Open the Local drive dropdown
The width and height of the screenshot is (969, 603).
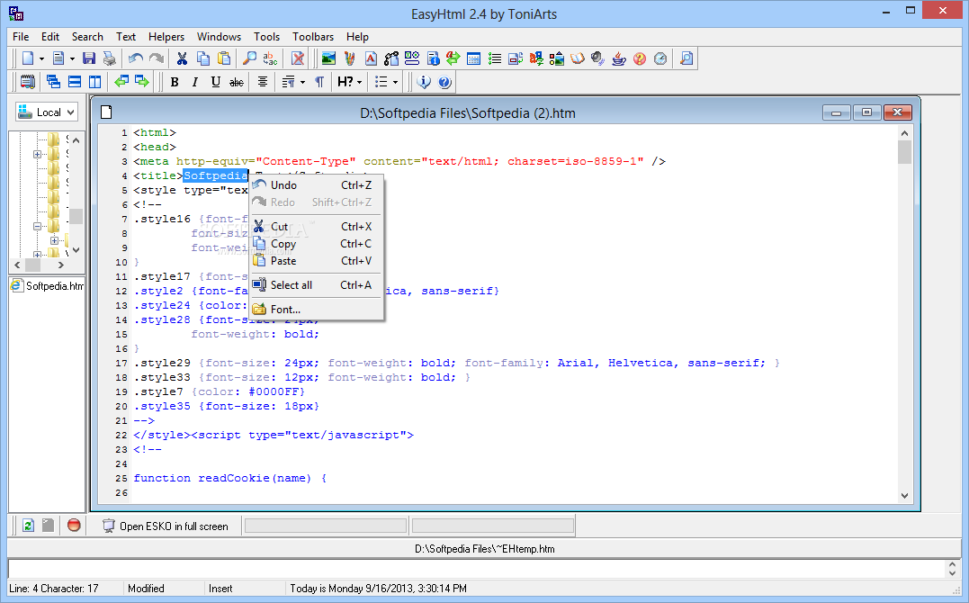[47, 112]
